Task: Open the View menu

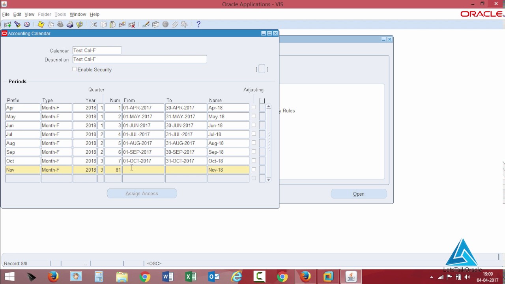Action: [x=30, y=14]
